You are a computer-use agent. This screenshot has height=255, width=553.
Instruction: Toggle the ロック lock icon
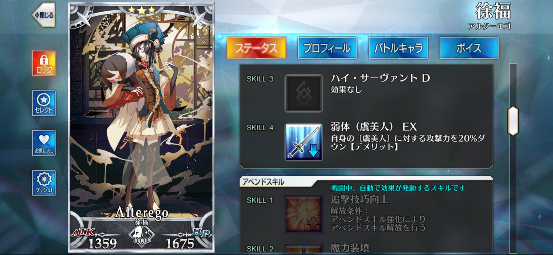(44, 63)
